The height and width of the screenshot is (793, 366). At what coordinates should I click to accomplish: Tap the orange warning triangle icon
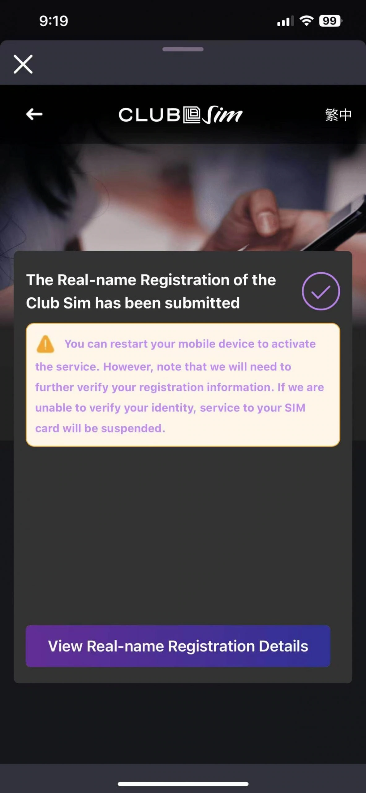[x=45, y=344]
